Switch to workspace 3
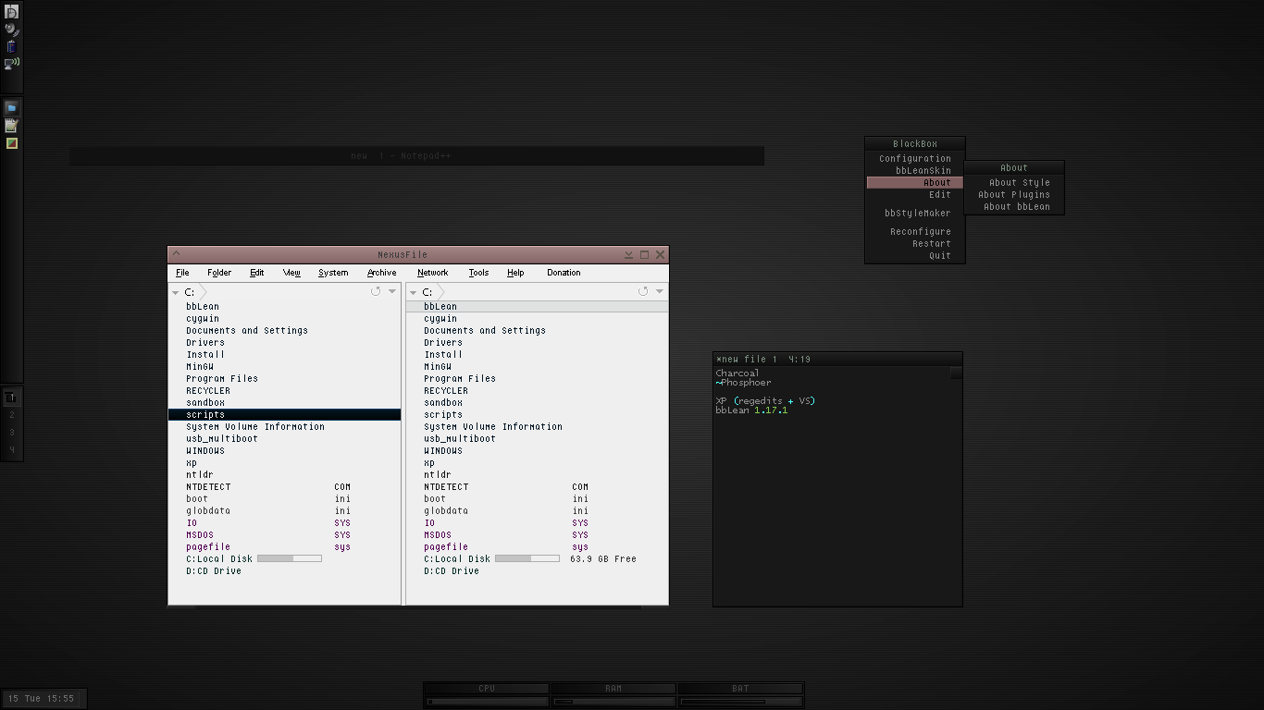This screenshot has width=1264, height=710. pos(12,433)
